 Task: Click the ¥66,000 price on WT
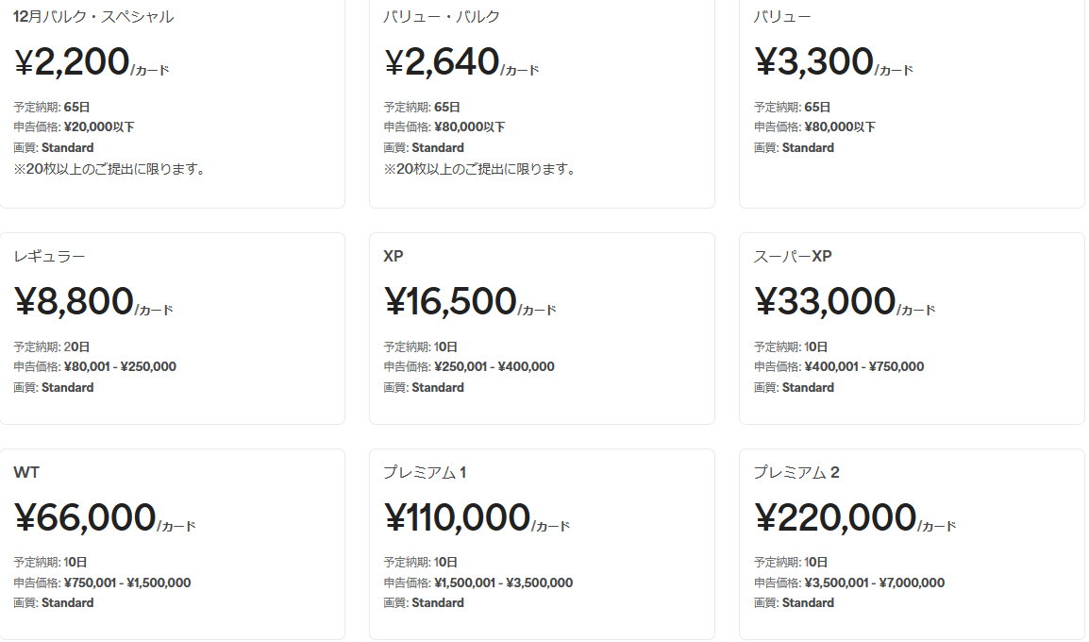(85, 517)
